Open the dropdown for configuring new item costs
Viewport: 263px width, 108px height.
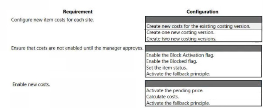[x=203, y=20]
